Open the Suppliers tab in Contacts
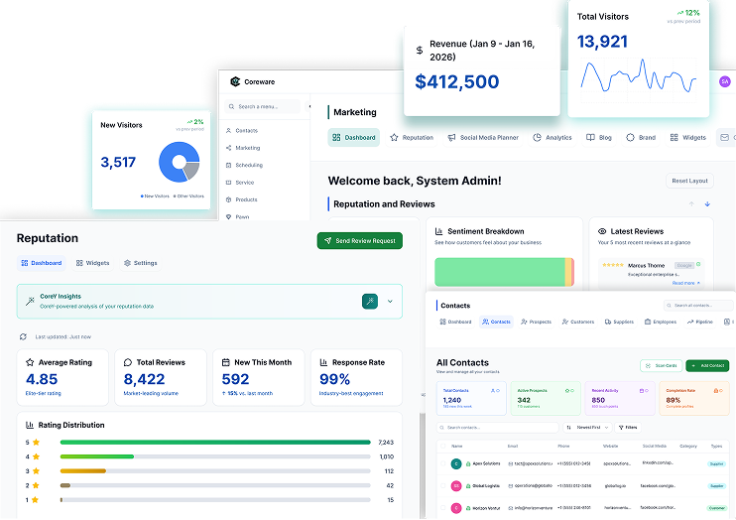The width and height of the screenshot is (736, 520). click(x=619, y=322)
